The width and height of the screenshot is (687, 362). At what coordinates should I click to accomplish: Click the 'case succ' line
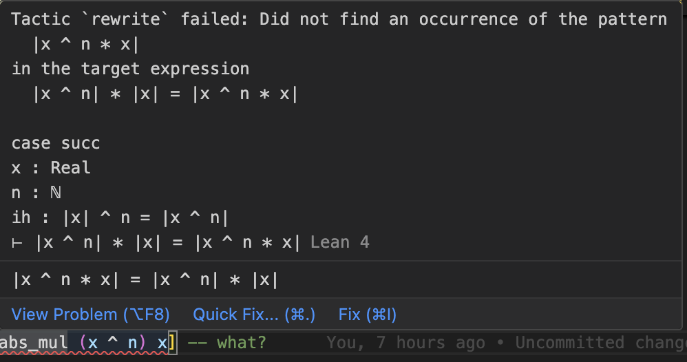(x=56, y=143)
